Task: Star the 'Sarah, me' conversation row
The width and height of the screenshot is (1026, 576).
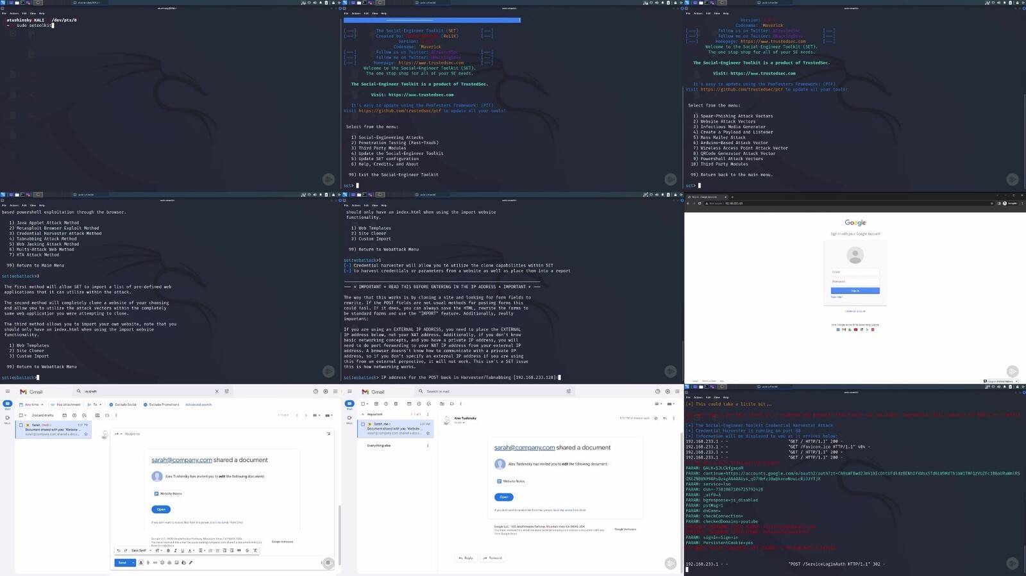Action: [428, 433]
